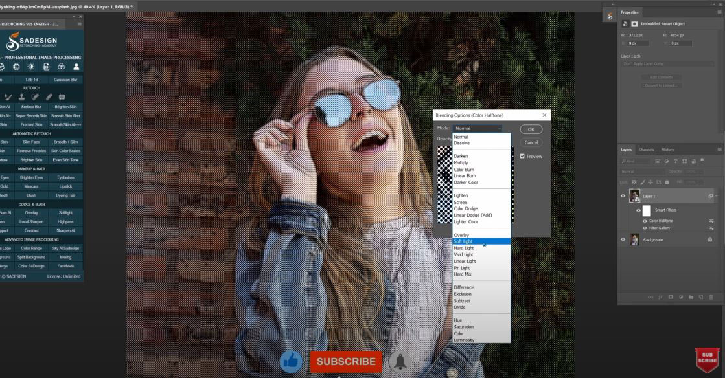Hide the Color Halftone smart filter
The height and width of the screenshot is (378, 725).
644,221
